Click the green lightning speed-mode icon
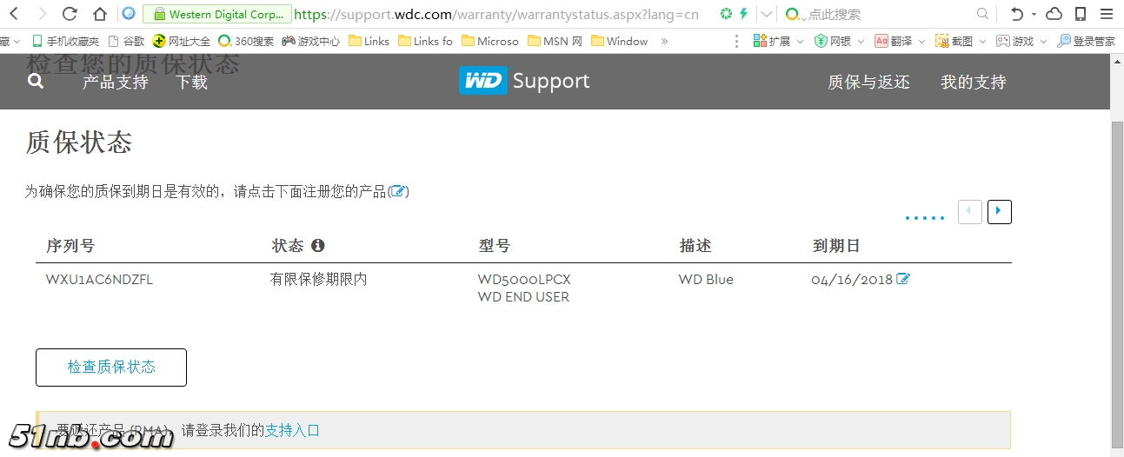This screenshot has width=1124, height=457. tap(743, 14)
